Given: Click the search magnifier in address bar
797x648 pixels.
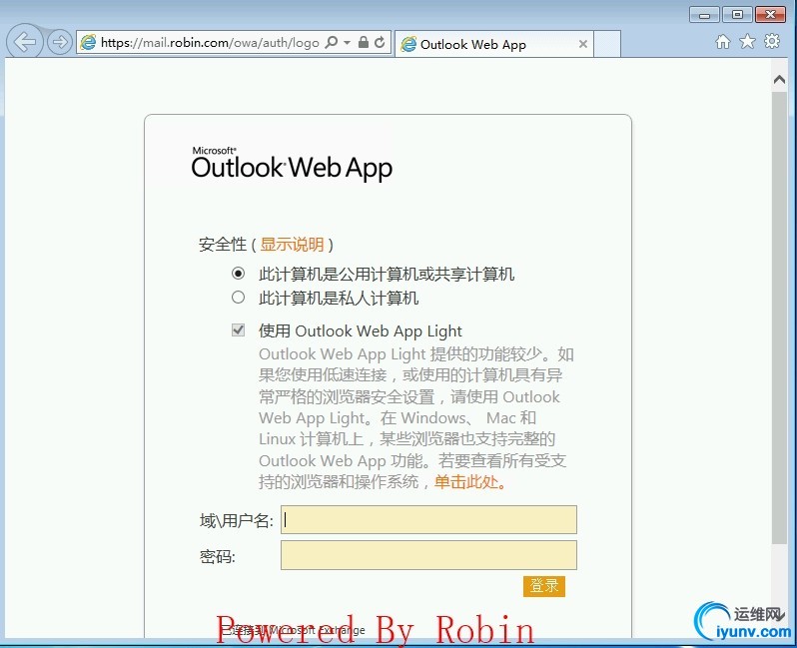Looking at the screenshot, I should pos(331,42).
